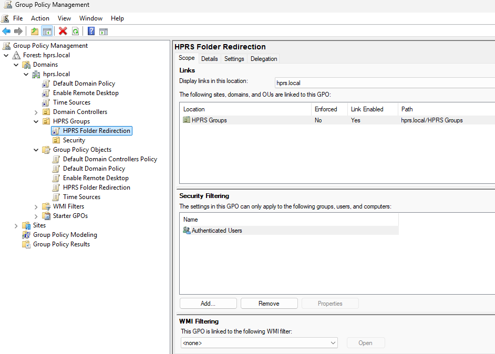Image resolution: width=495 pixels, height=354 pixels.
Task: Click the Enable Remote Desktop link icon
Action: [x=46, y=93]
